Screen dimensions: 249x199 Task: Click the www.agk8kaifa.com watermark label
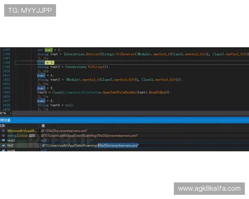click(209, 188)
